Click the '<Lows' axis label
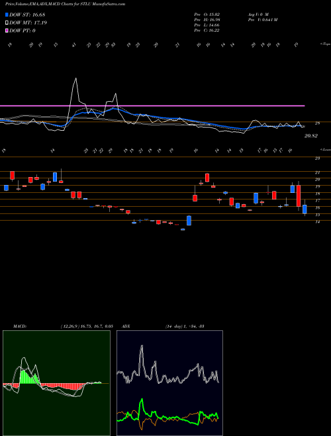331x436 pixels. pos(325,149)
